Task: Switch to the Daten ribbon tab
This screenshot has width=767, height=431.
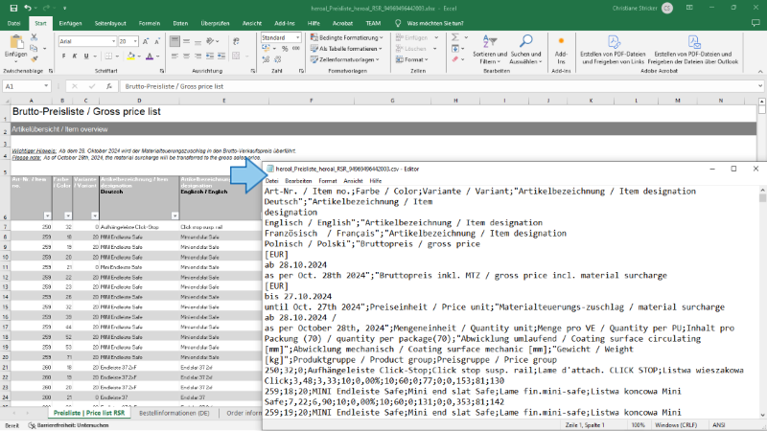Action: pyautogui.click(x=180, y=23)
